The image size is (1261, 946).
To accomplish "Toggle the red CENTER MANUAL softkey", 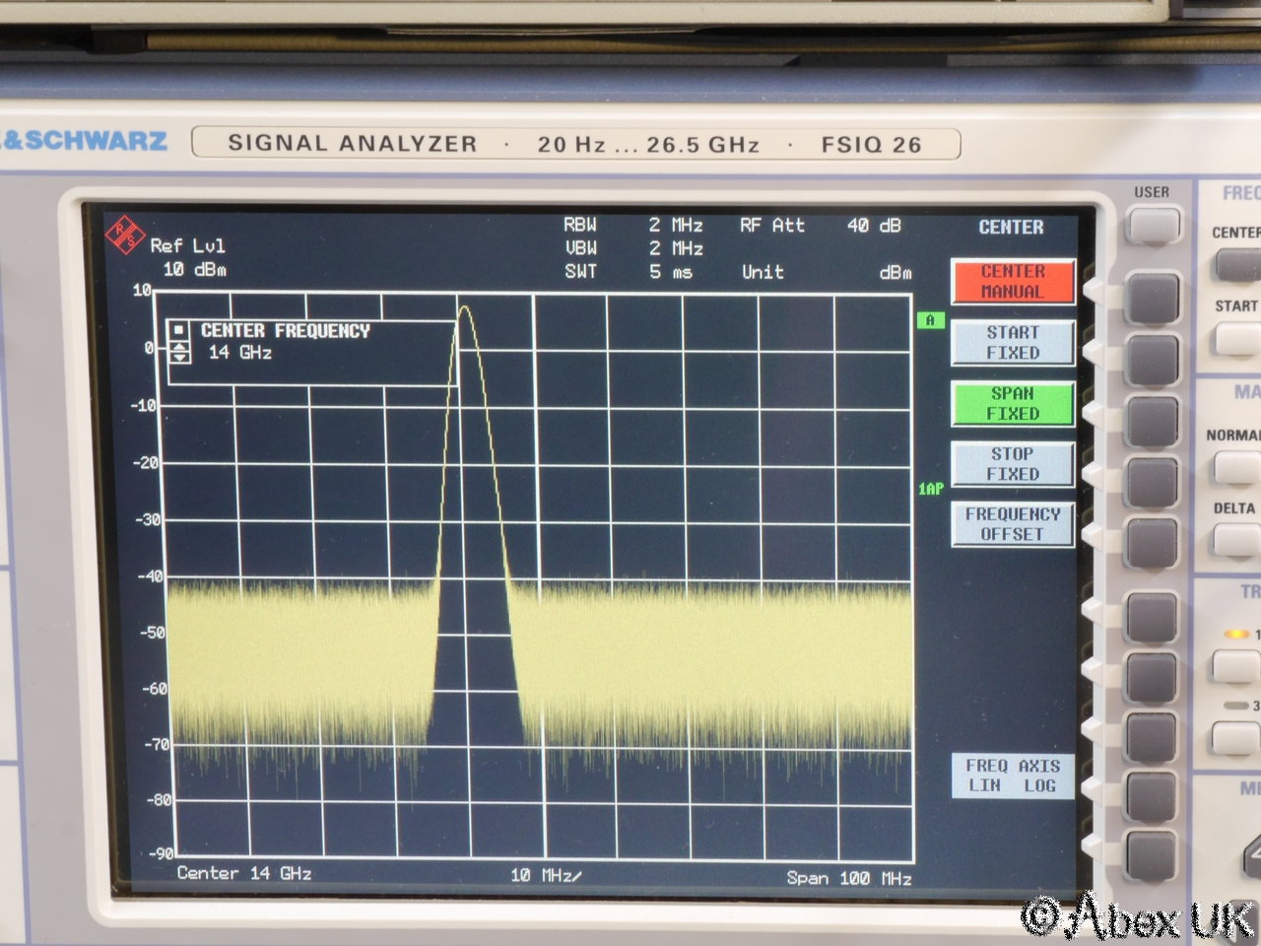I will pyautogui.click(x=1012, y=282).
